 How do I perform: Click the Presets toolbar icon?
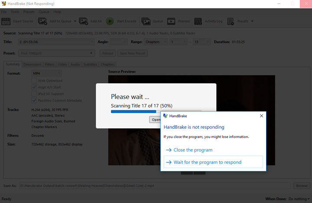pos(231,21)
